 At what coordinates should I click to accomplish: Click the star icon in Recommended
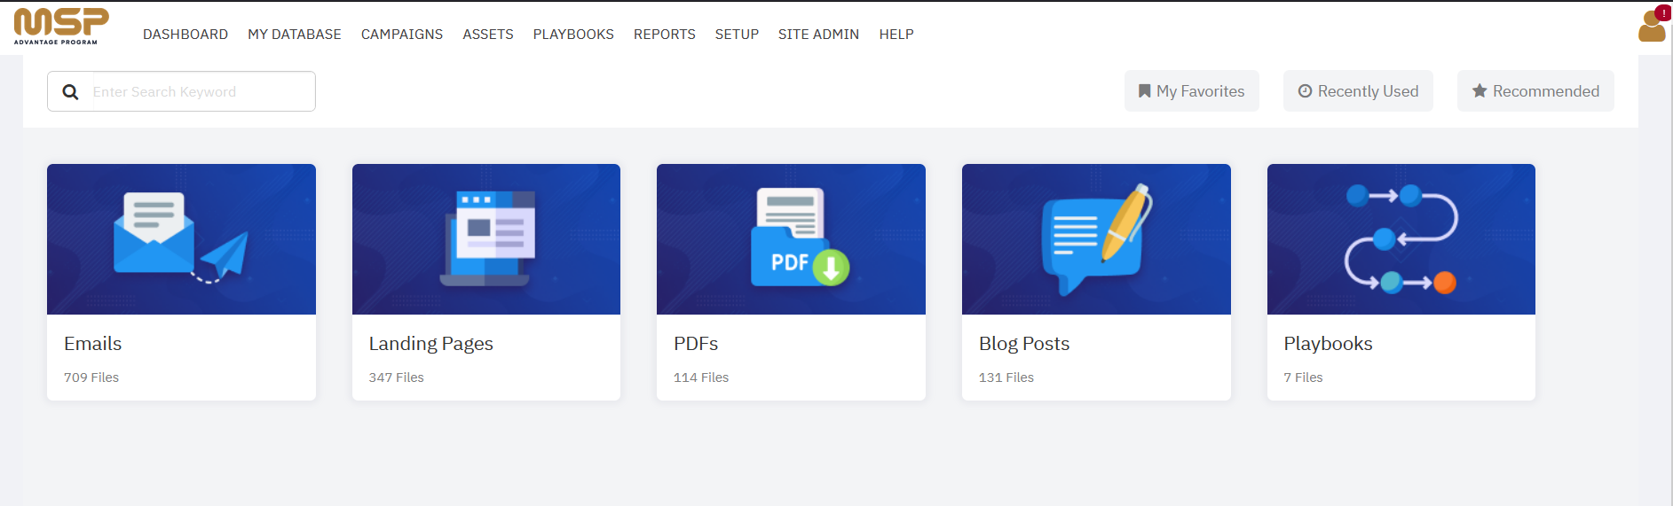click(x=1480, y=91)
